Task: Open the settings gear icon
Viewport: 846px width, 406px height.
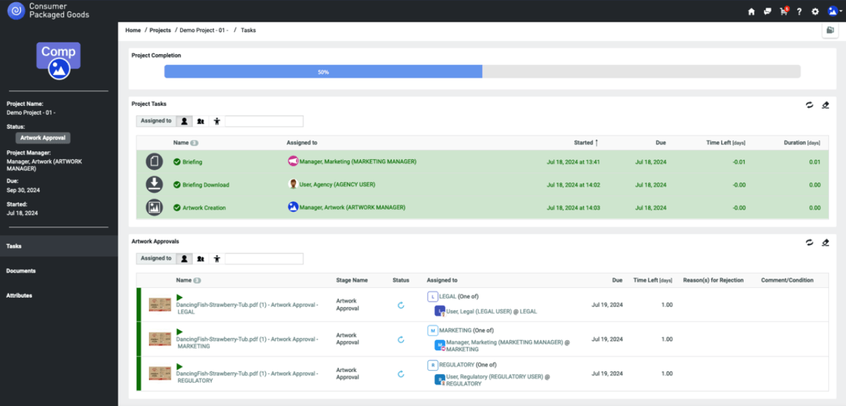Action: click(x=815, y=12)
